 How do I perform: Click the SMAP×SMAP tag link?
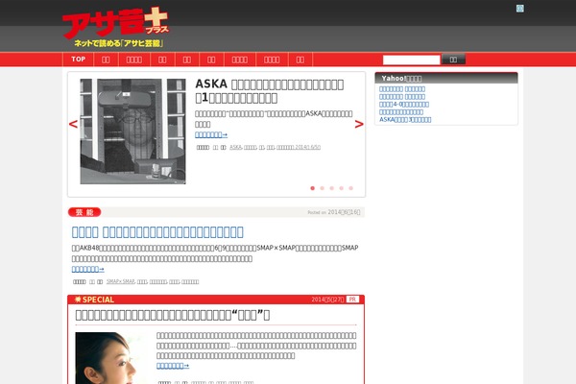[x=121, y=282]
